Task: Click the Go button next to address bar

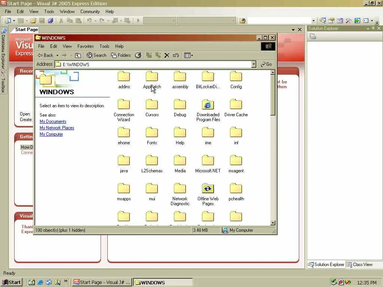Action: 266,64
